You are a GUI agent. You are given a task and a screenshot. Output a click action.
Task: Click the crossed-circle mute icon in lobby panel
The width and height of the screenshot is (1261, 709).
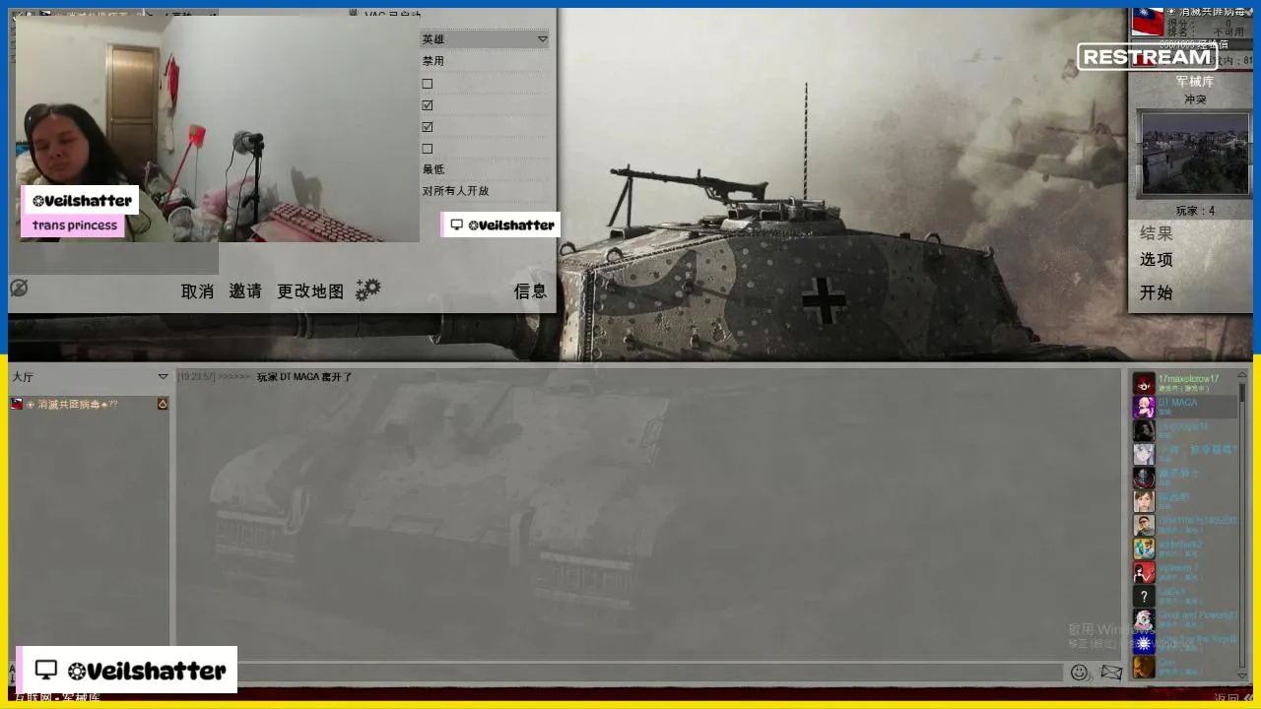18,288
